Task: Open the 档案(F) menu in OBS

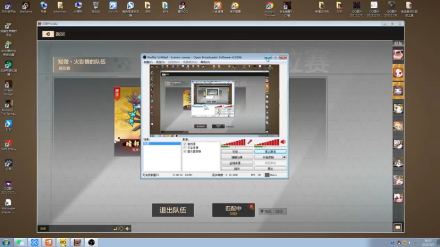Action: (x=148, y=62)
